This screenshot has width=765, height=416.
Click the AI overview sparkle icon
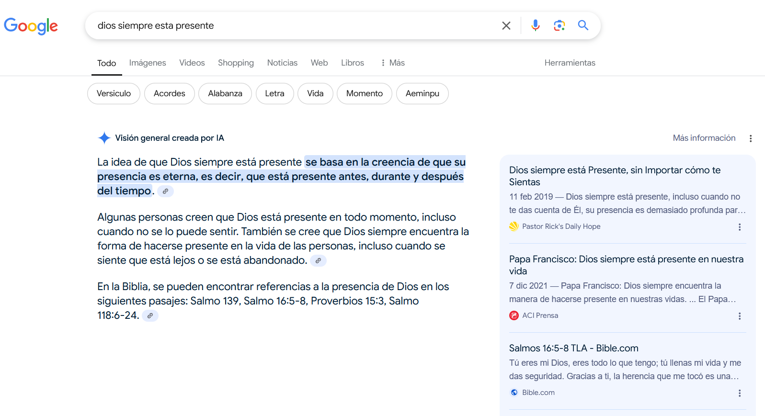[x=104, y=138]
